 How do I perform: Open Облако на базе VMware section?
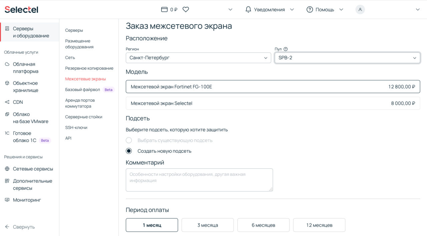(x=31, y=118)
